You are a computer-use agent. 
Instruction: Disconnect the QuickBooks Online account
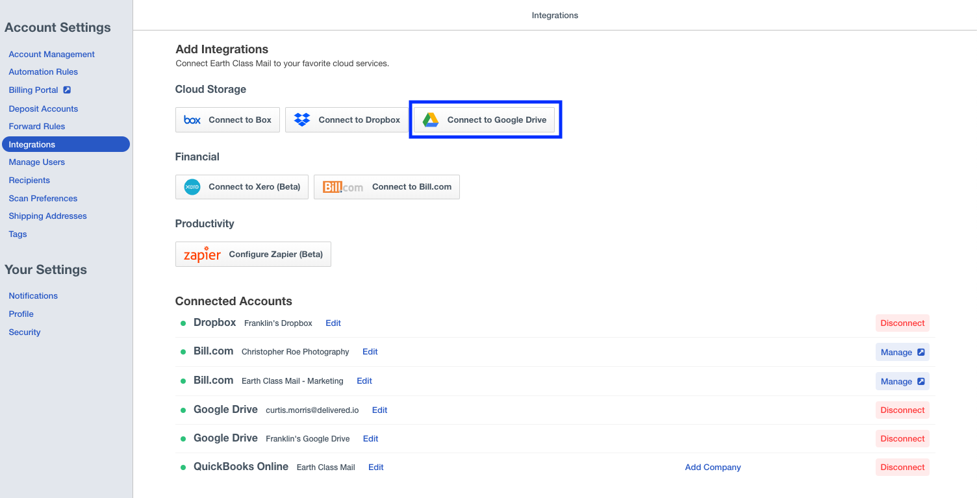point(902,467)
